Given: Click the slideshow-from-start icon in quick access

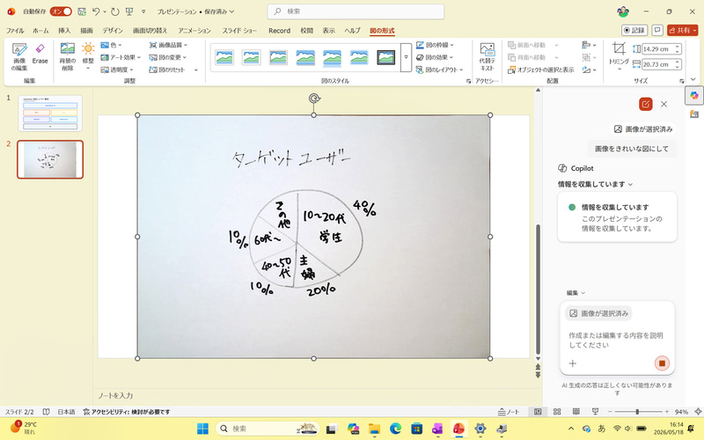Looking at the screenshot, I should [129, 11].
